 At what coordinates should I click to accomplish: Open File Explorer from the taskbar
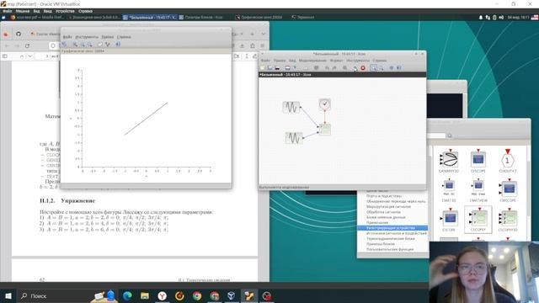click(145, 295)
